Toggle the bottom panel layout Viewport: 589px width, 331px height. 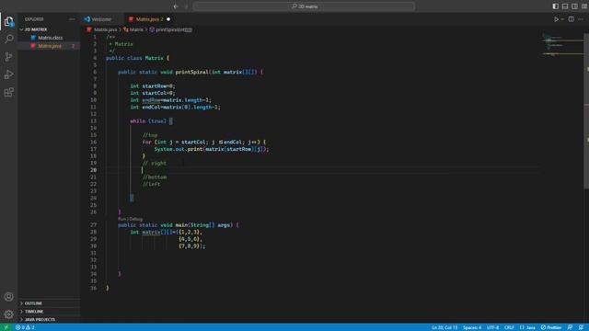click(565, 6)
